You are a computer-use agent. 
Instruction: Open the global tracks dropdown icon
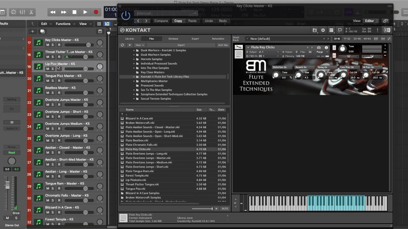tap(100, 31)
